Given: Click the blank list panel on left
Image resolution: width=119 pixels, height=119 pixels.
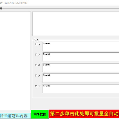Looking at the screenshot, I should pyautogui.click(x=15, y=60).
